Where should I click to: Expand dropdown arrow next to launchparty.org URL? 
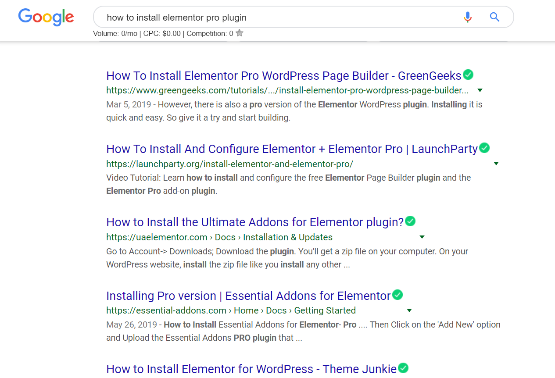[496, 164]
